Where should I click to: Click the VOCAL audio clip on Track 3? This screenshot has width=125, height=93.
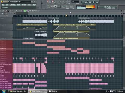click(x=41, y=35)
